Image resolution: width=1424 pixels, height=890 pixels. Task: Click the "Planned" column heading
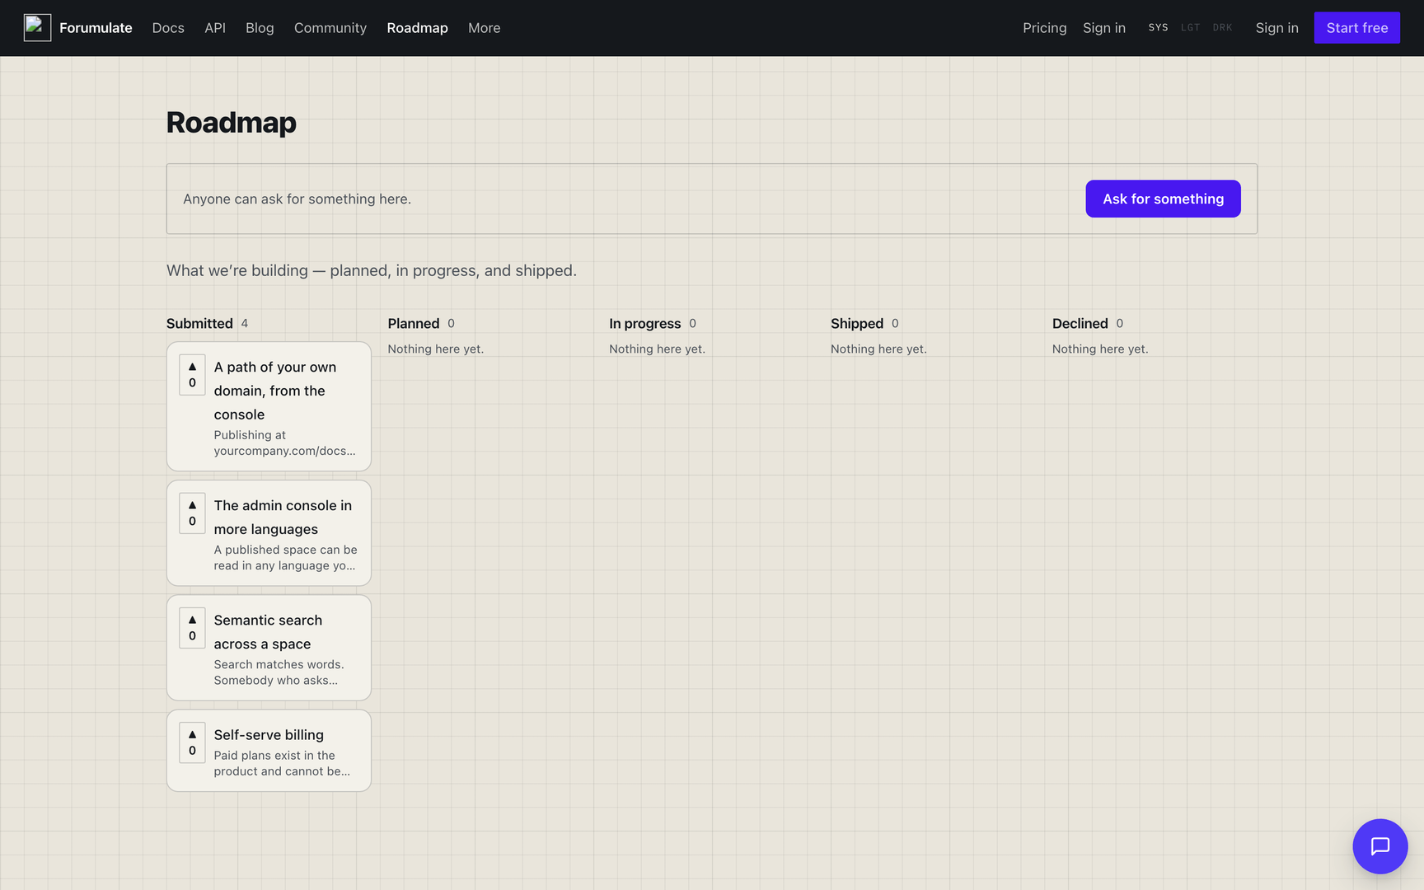click(414, 324)
